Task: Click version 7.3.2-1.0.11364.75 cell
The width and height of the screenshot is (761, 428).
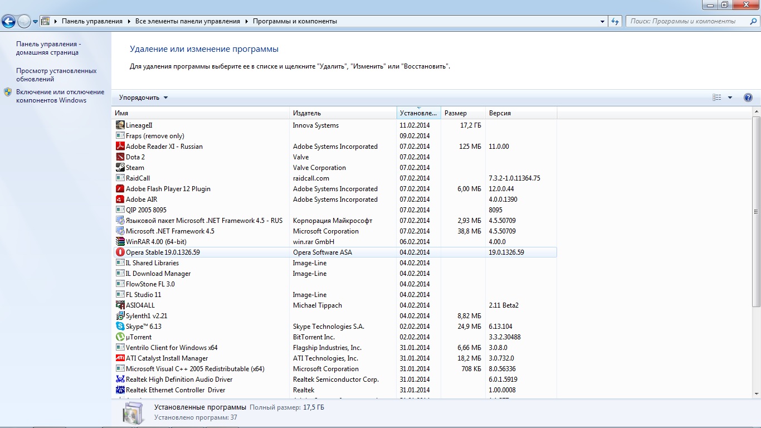Action: click(515, 178)
